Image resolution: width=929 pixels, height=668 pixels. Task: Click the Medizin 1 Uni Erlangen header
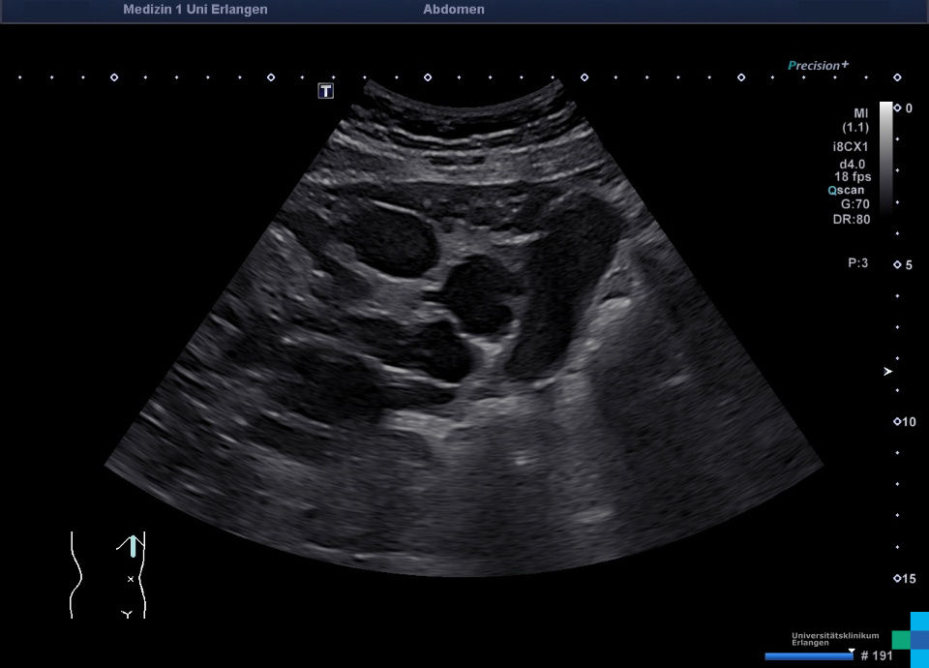195,10
